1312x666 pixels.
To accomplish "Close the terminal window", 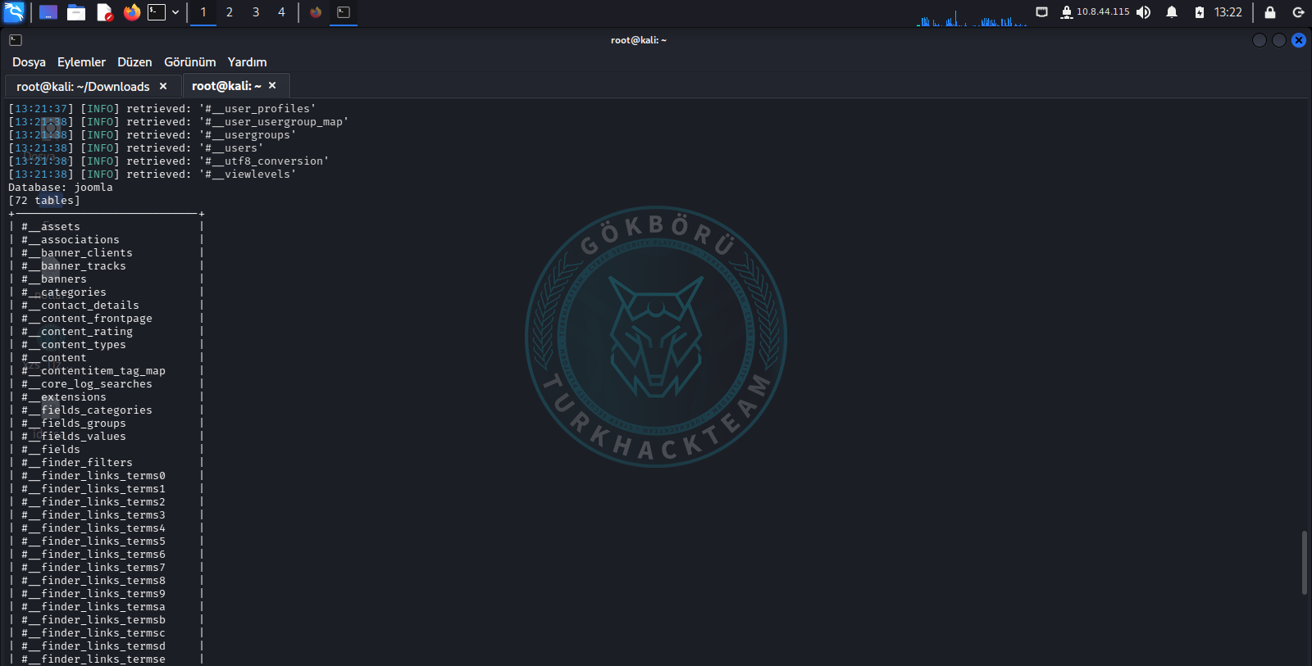I will pos(1299,40).
